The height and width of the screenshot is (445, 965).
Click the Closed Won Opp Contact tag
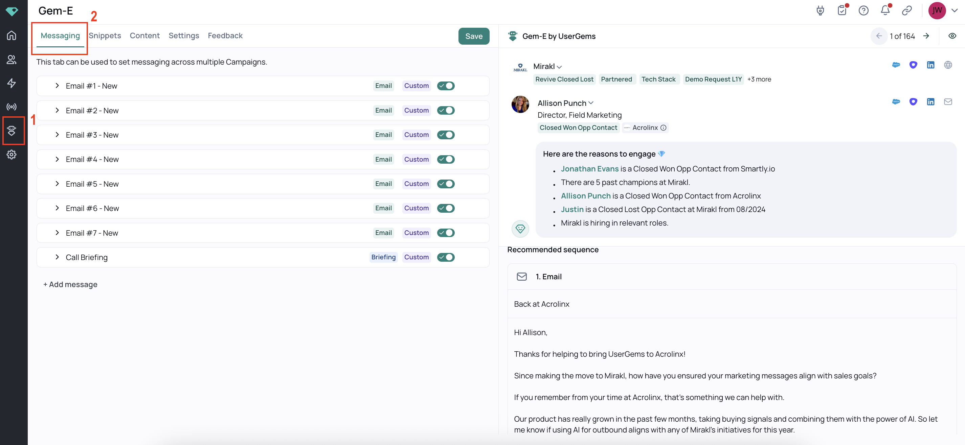pos(578,127)
